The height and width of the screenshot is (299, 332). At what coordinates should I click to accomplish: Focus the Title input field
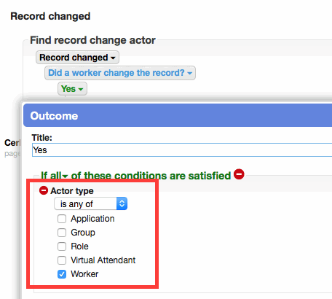pyautogui.click(x=182, y=150)
